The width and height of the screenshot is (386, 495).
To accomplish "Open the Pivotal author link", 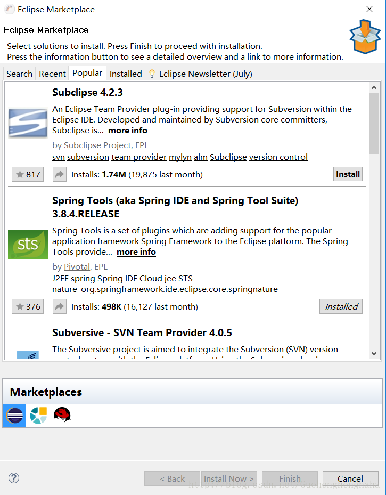I will point(77,267).
